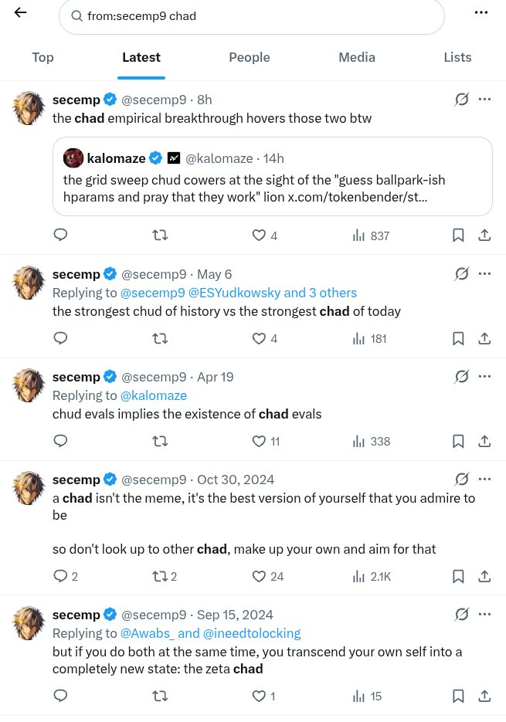
Task: Bookmark the chud evals post
Action: coord(458,442)
